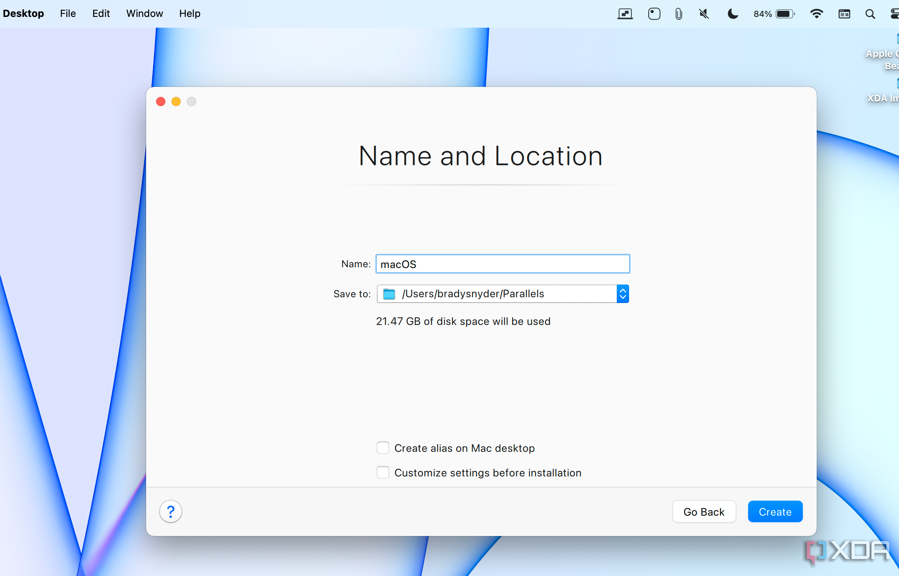Screen dimensions: 899x576
Task: Click the muted speaker menu bar icon
Action: tap(704, 14)
